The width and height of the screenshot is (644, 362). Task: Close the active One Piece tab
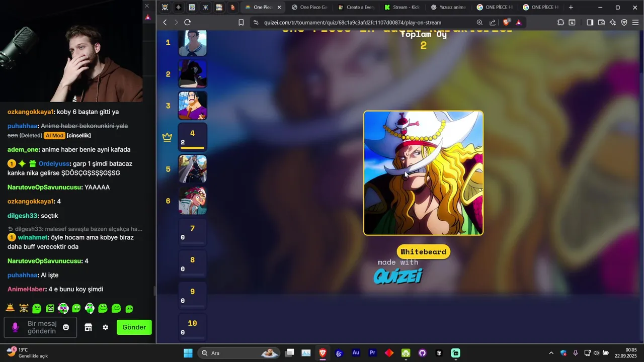click(x=280, y=7)
